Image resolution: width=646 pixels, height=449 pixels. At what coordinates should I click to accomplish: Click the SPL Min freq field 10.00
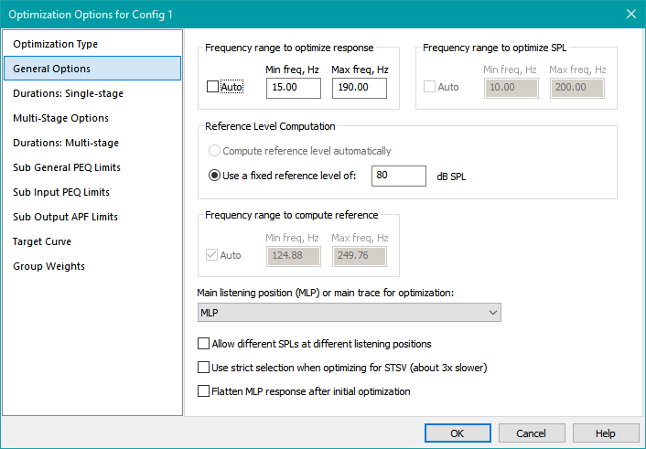click(x=511, y=88)
